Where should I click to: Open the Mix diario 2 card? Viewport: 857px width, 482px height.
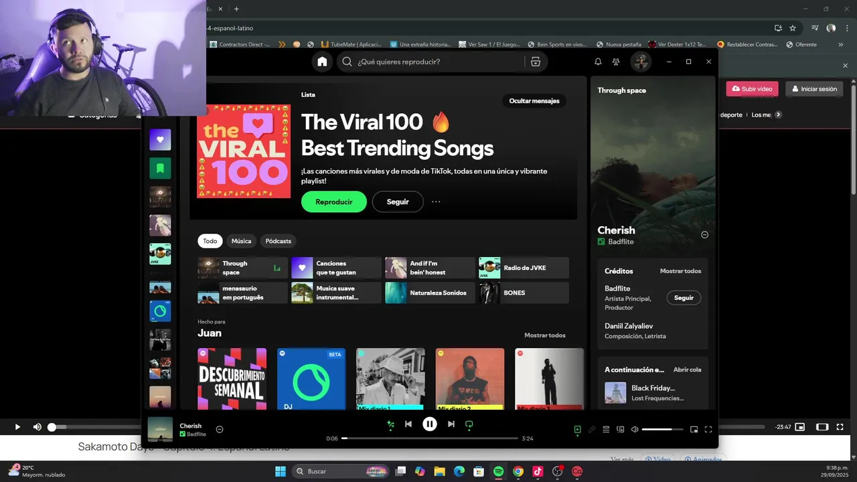pyautogui.click(x=470, y=379)
